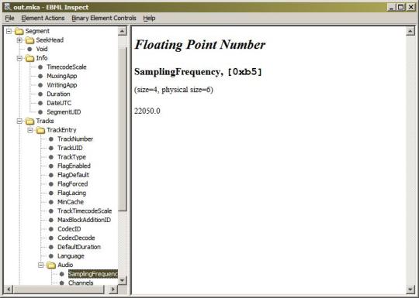419x298 pixels.
Task: Select the MuxingApp element
Action: click(62, 76)
